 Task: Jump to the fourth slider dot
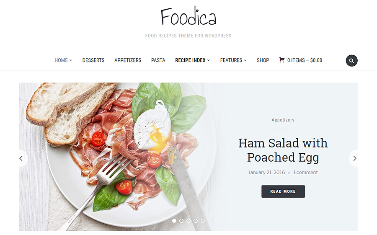click(196, 221)
